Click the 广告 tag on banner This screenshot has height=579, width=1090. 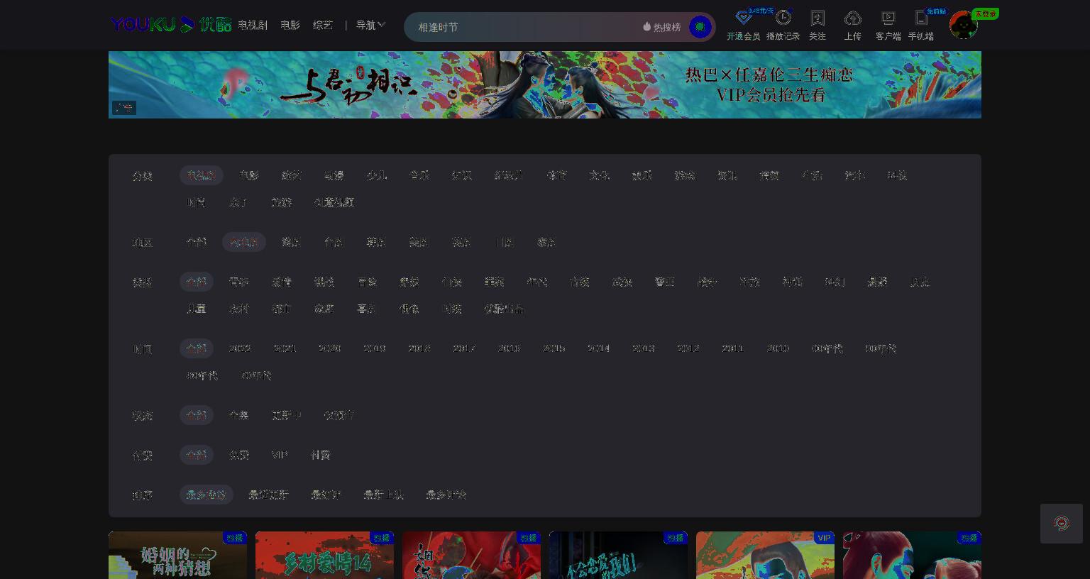click(x=124, y=108)
